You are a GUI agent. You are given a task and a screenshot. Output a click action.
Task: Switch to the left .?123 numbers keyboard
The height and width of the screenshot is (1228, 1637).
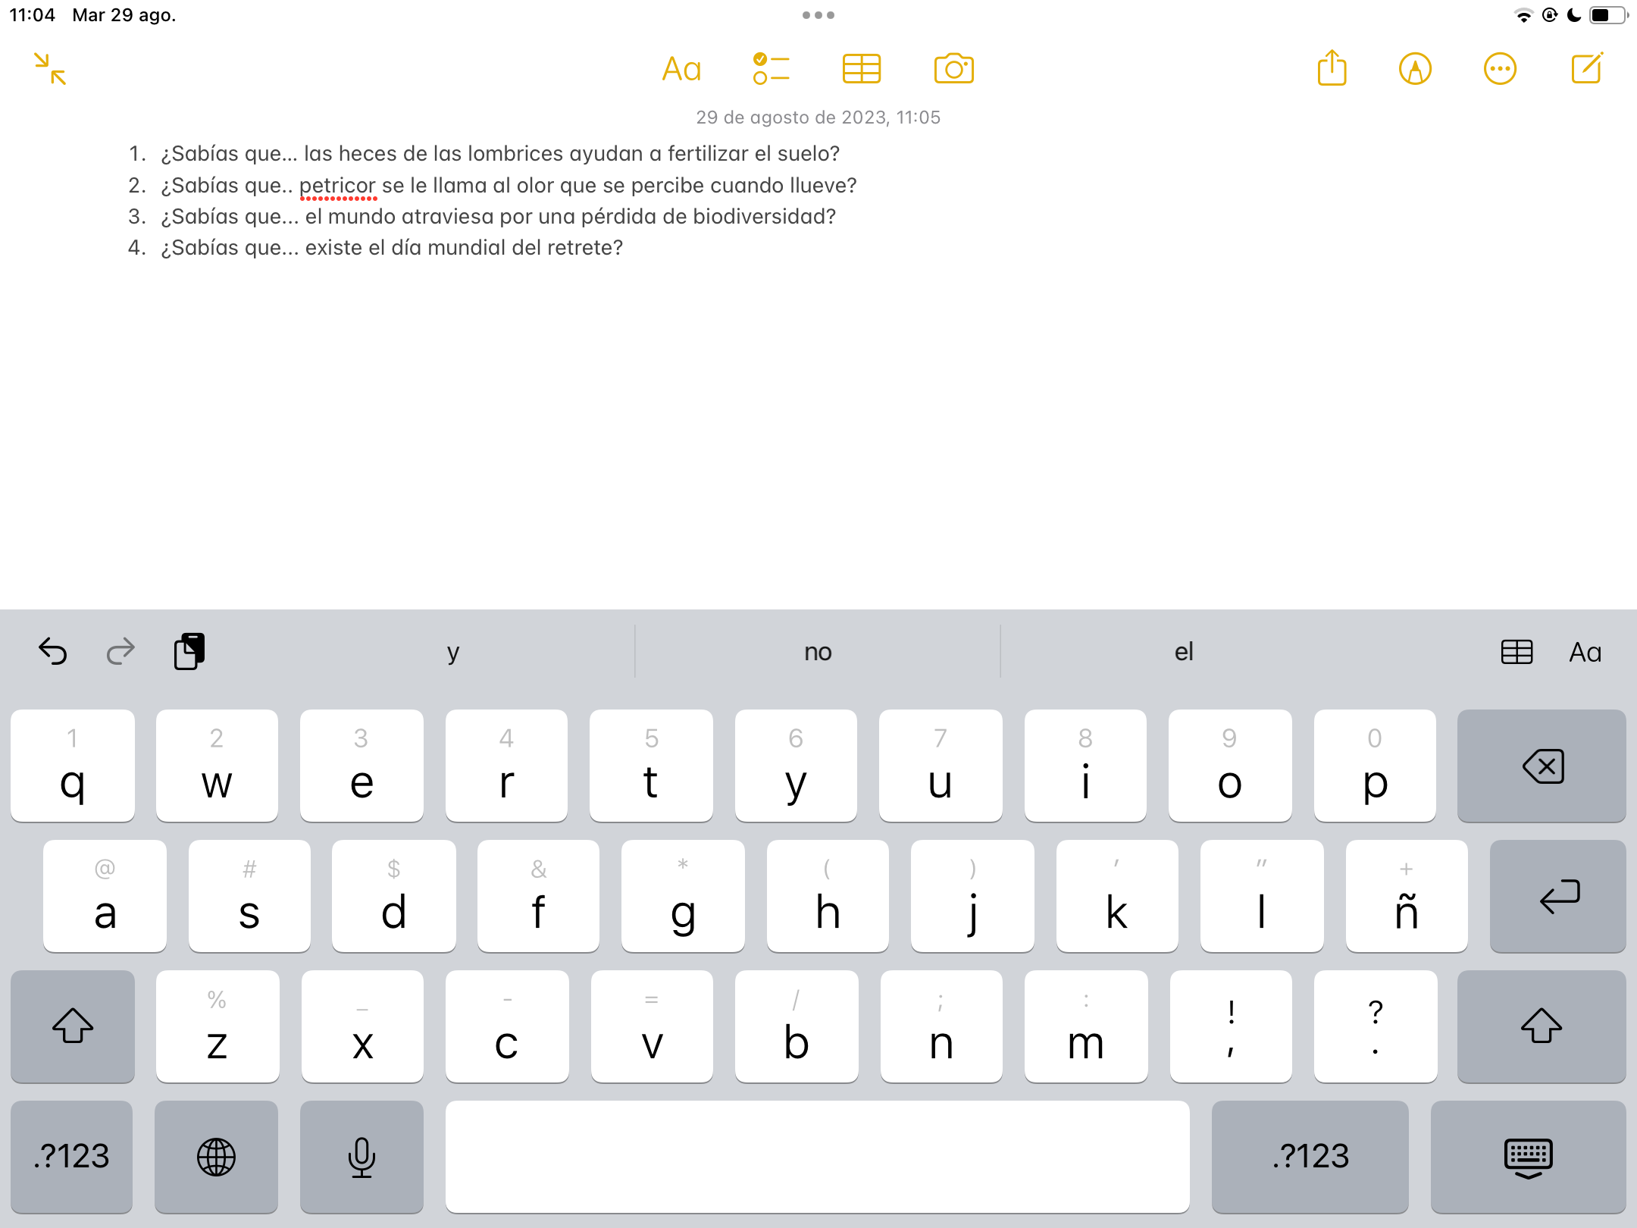72,1157
